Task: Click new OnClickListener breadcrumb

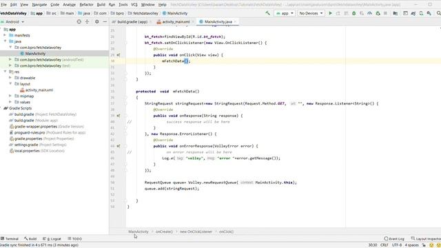Action: click(196, 231)
